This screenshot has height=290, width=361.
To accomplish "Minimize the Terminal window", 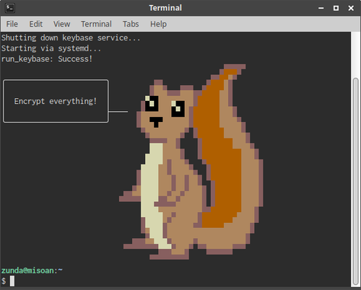I will 321,8.
